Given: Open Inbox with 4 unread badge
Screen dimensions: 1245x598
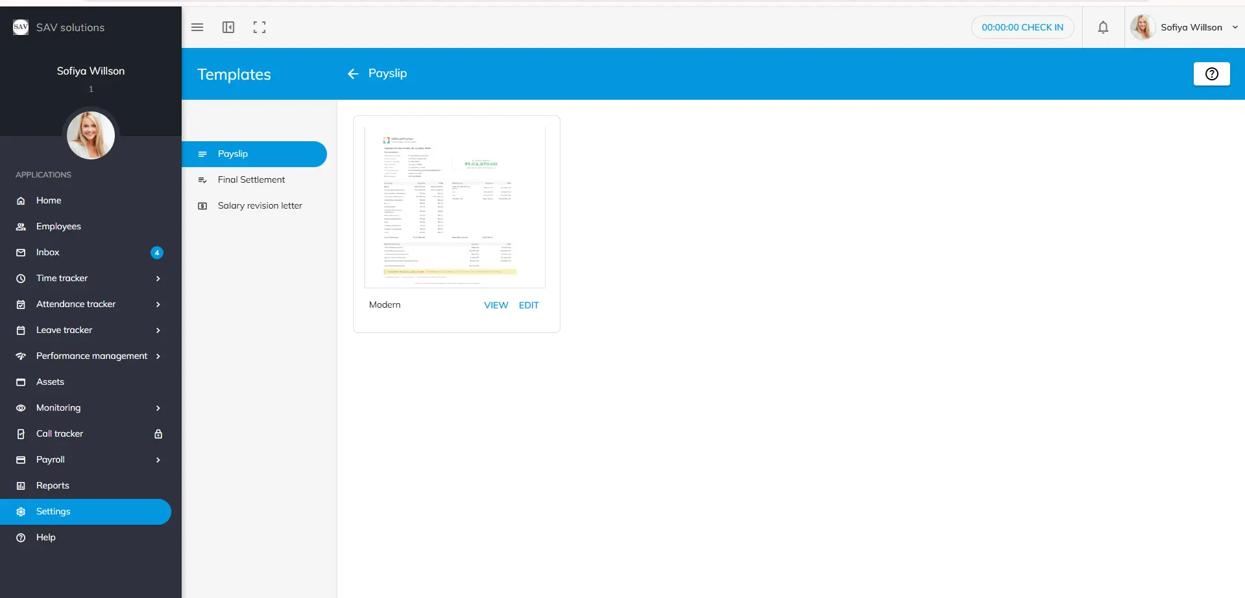Looking at the screenshot, I should pyautogui.click(x=48, y=253).
